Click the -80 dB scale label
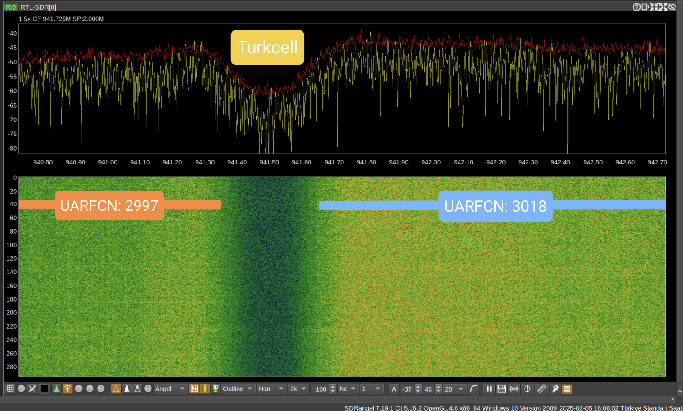 click(x=12, y=149)
